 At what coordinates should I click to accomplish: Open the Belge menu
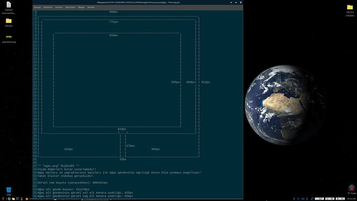pos(81,7)
